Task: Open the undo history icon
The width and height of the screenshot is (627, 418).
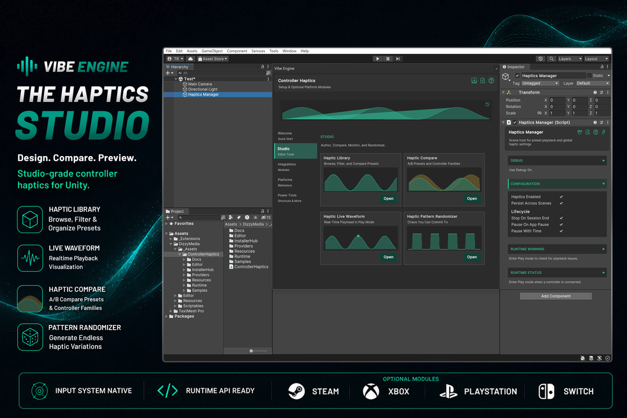Action: click(540, 59)
